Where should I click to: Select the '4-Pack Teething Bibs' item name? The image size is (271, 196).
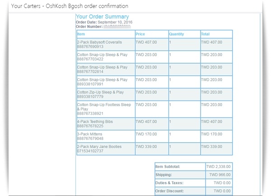point(95,121)
